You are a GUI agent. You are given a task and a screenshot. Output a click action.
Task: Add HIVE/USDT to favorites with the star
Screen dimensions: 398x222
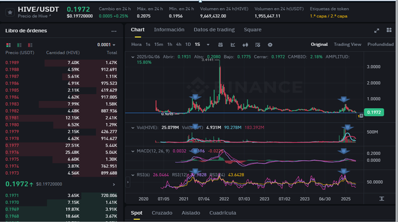coord(10,12)
